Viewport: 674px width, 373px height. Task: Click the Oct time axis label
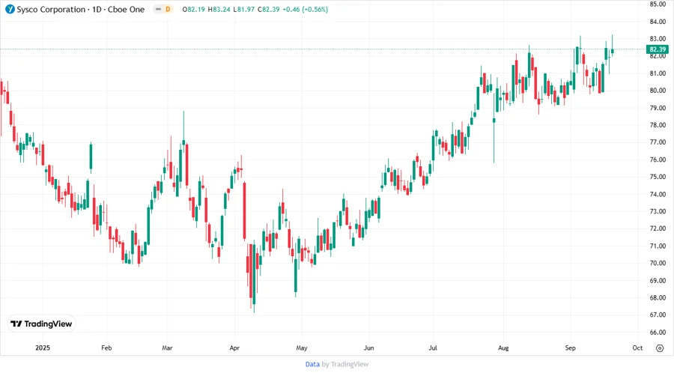(x=637, y=348)
